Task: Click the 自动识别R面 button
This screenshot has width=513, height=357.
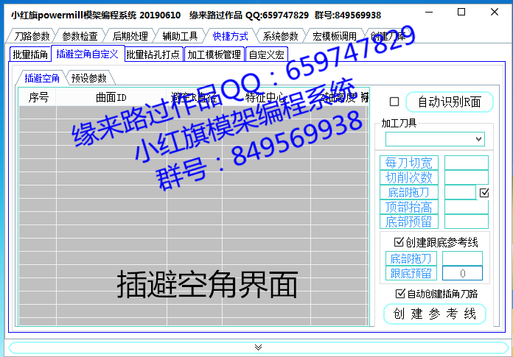Action: tap(450, 102)
